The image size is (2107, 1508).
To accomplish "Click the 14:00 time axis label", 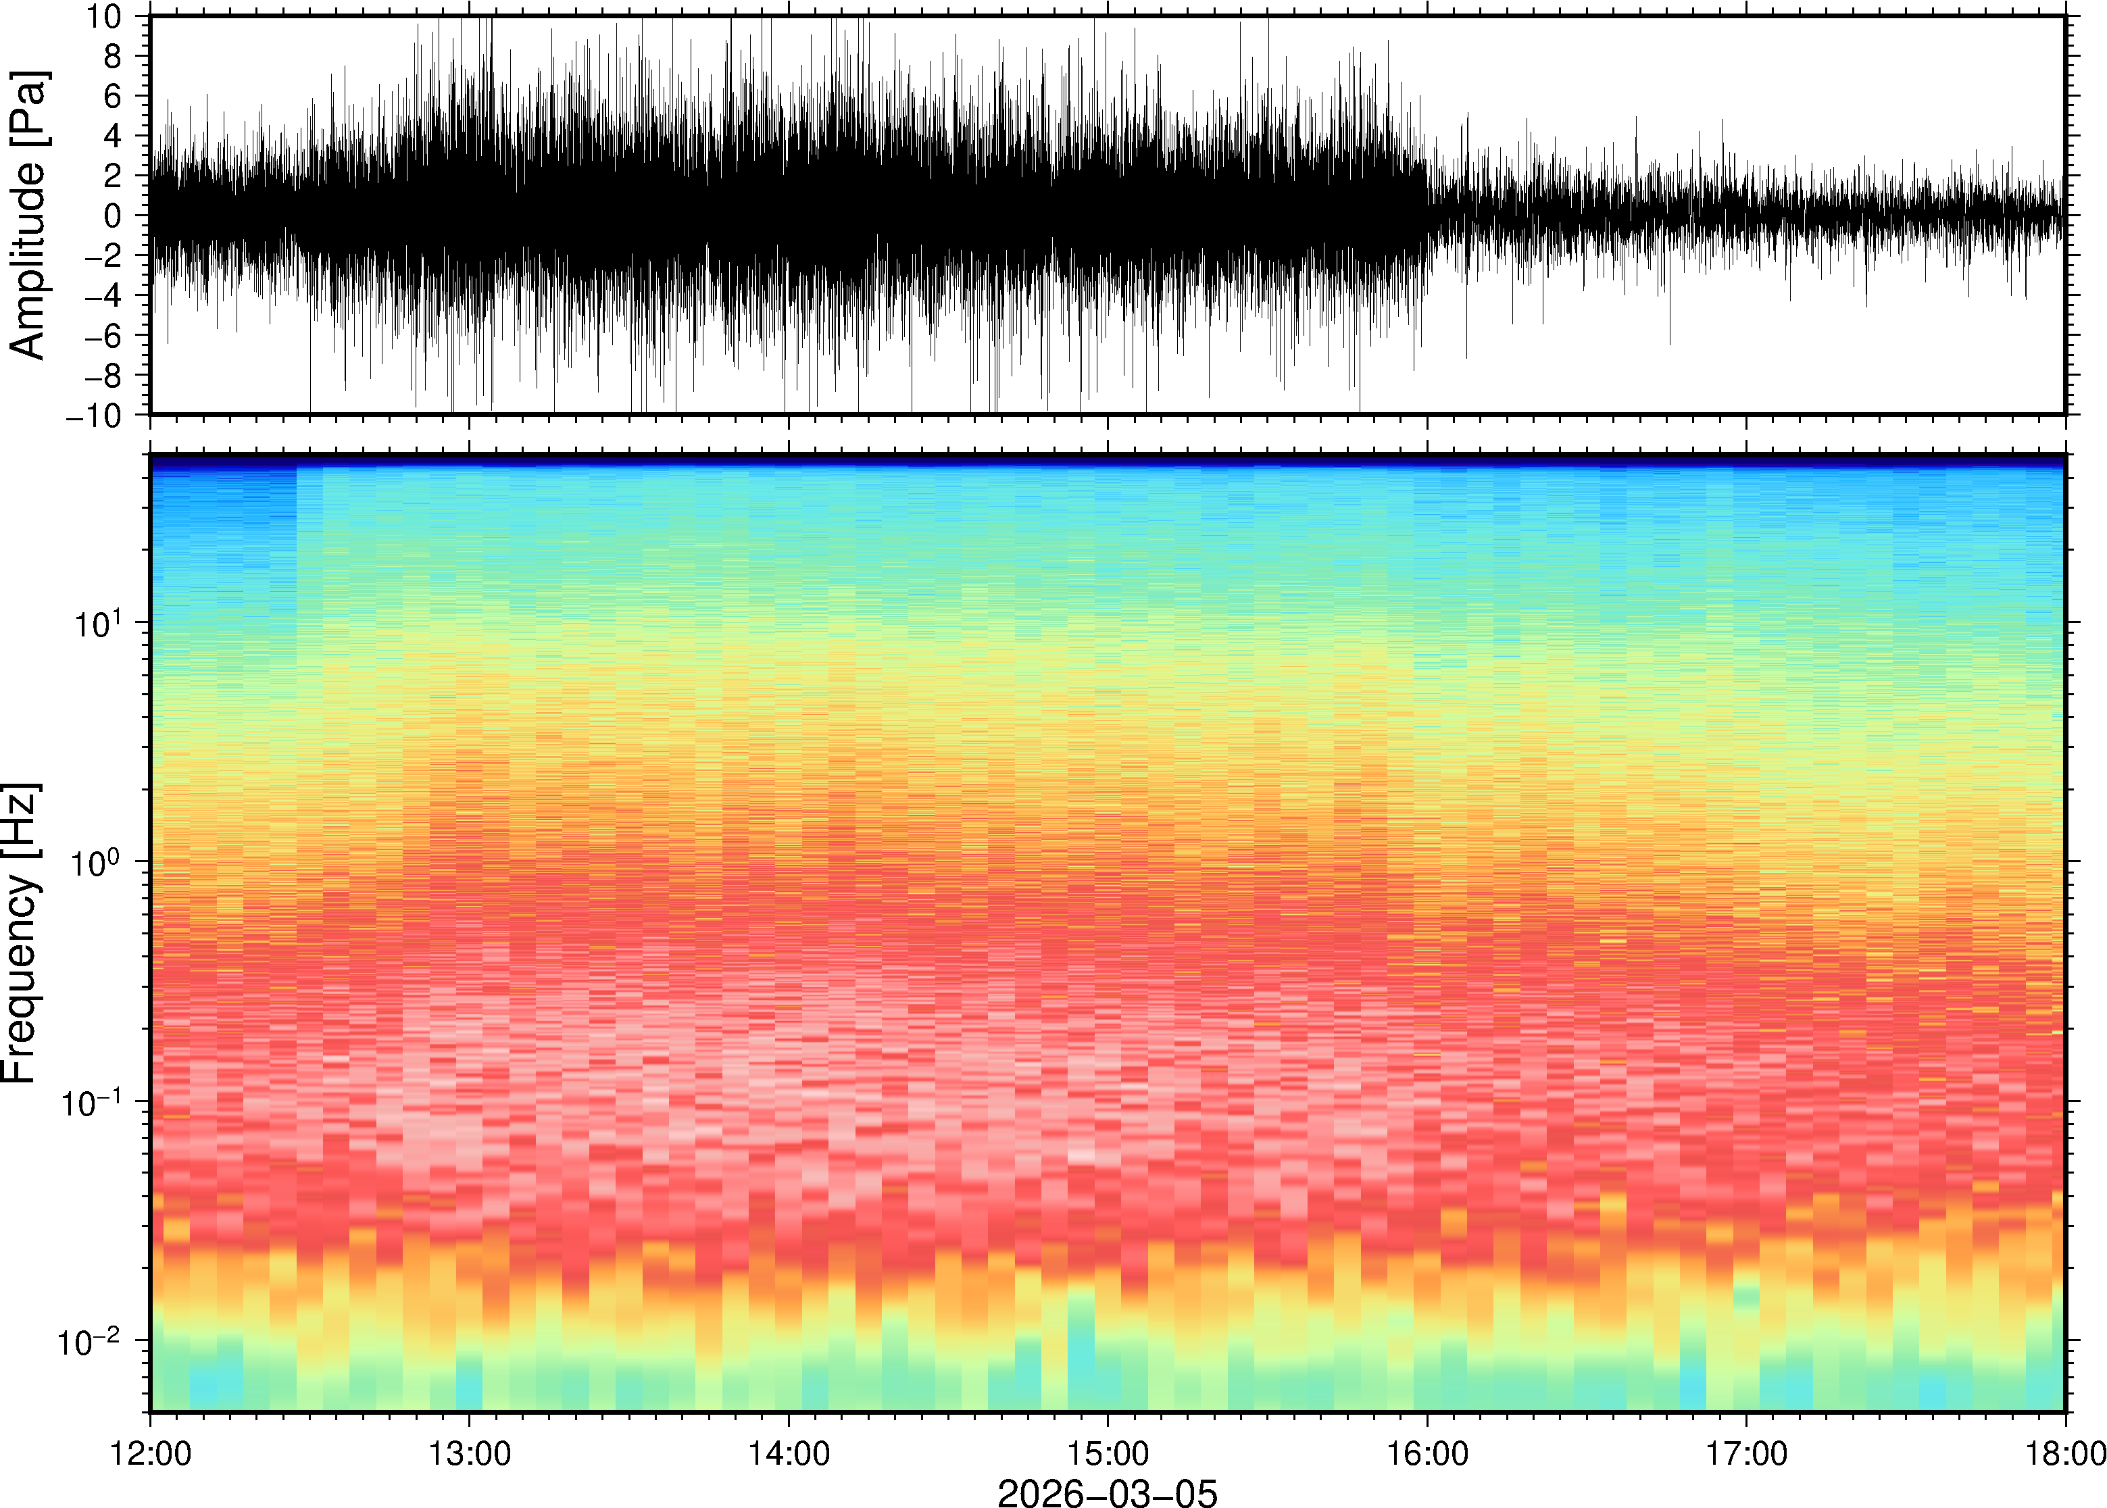I will [x=789, y=1453].
